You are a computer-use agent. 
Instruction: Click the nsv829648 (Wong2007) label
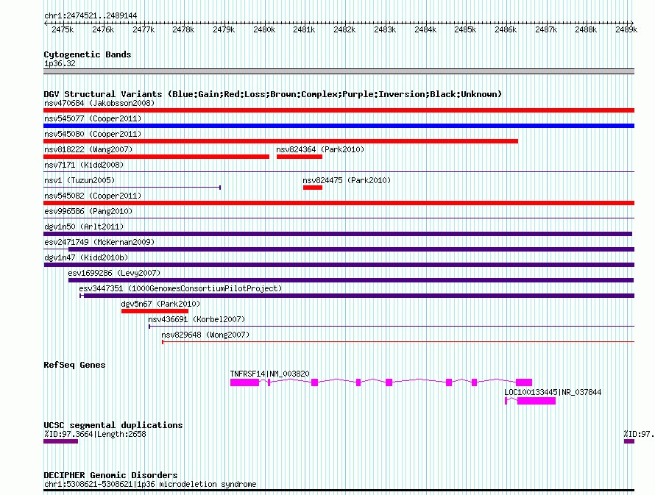tap(205, 335)
